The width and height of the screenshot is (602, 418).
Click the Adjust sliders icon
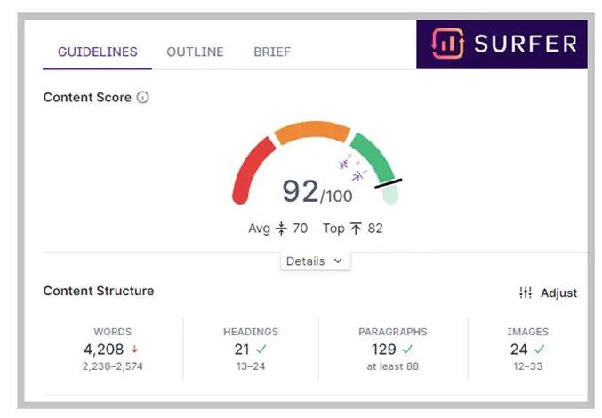coord(526,293)
